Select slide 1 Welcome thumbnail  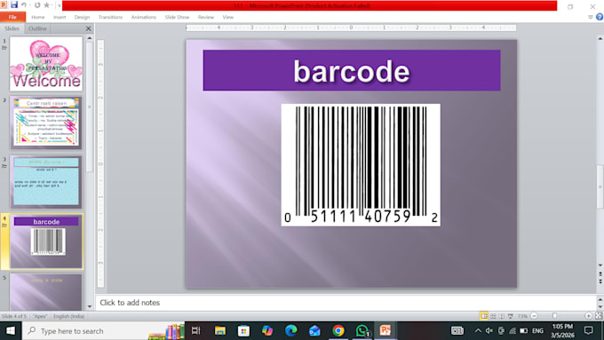pos(46,64)
